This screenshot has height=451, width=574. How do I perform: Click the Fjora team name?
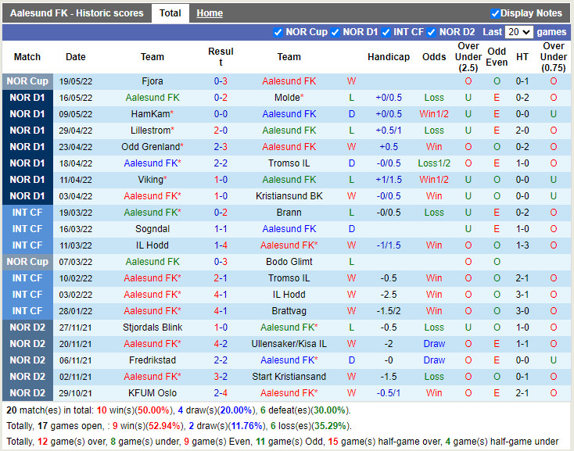point(152,81)
